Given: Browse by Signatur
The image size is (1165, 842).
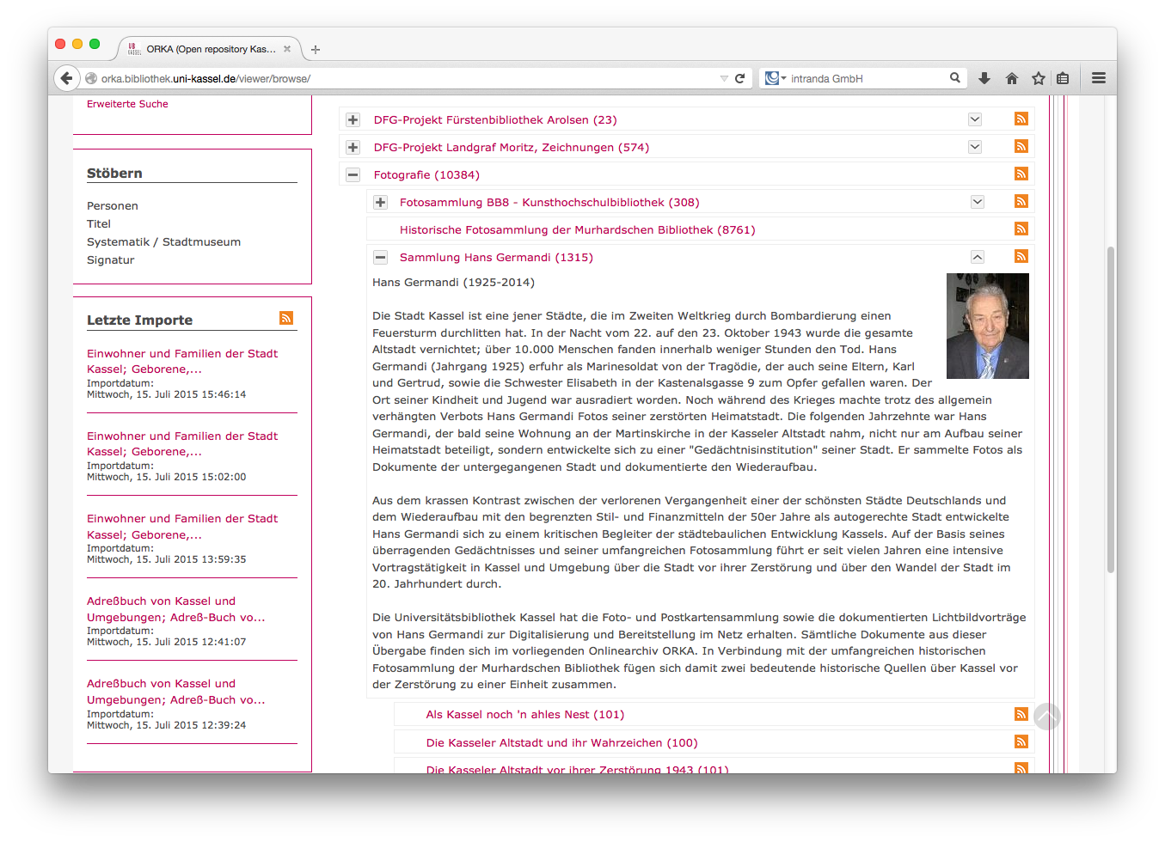Looking at the screenshot, I should 111,260.
